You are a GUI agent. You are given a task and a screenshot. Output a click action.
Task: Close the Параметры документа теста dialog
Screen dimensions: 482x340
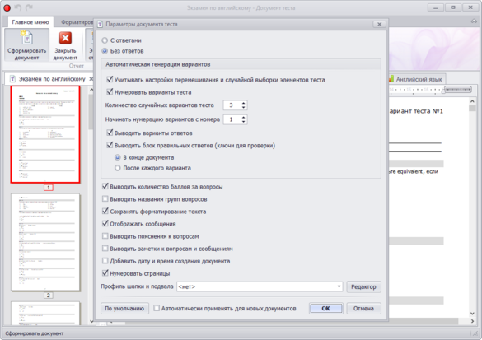coord(379,24)
